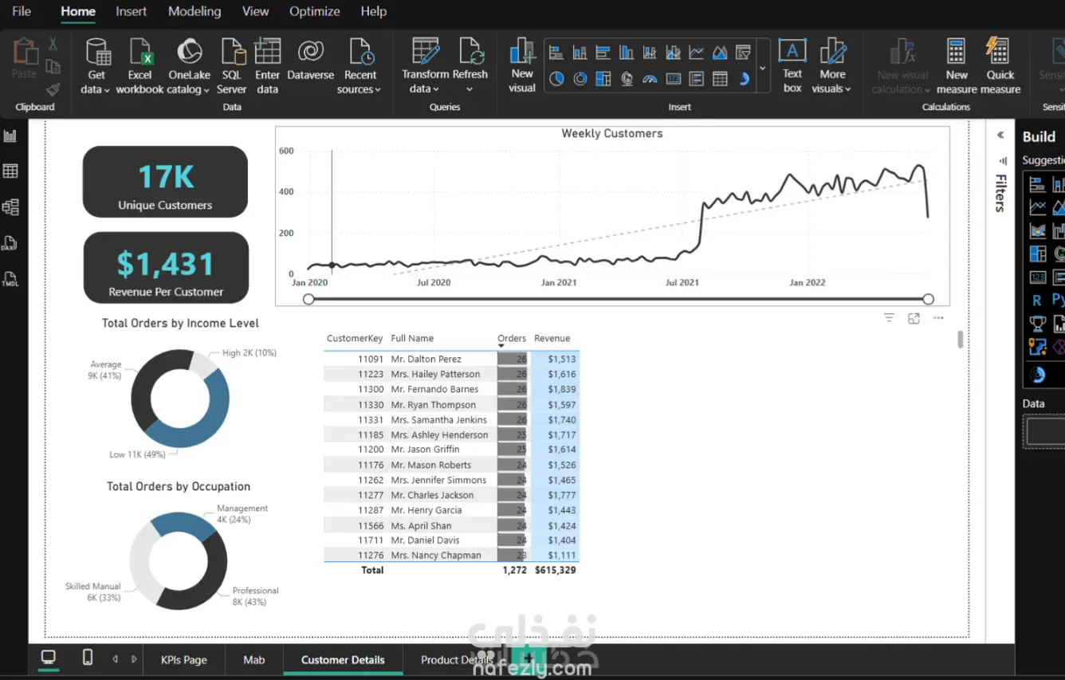Click the filter icon on table visual header
This screenshot has width=1065, height=680.
[x=889, y=318]
